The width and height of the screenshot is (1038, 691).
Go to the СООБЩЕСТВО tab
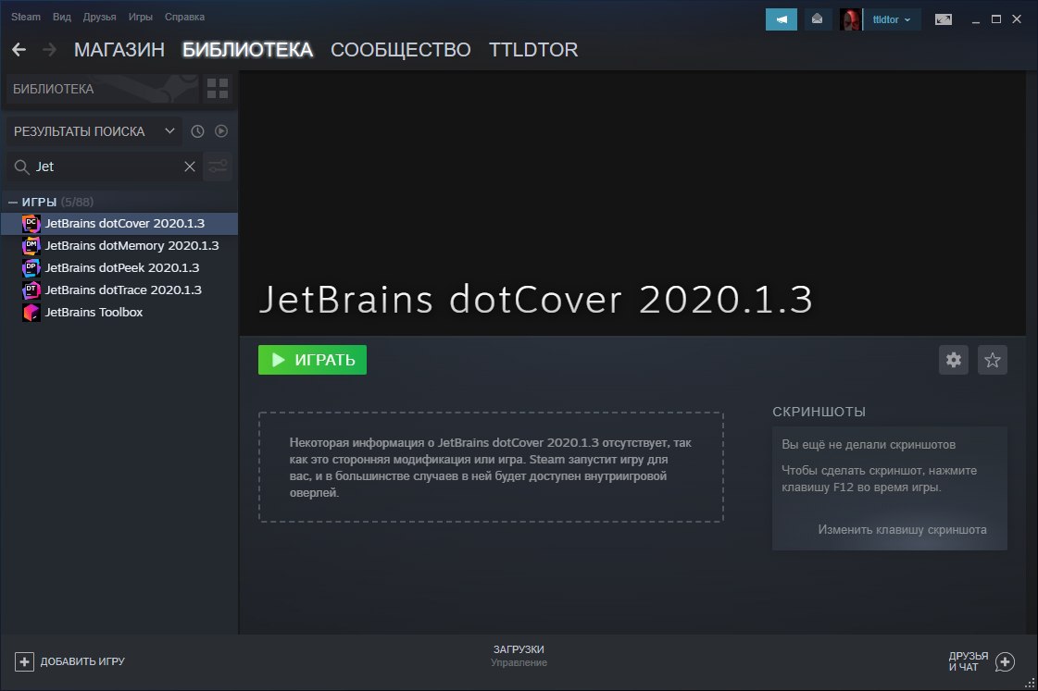point(401,50)
